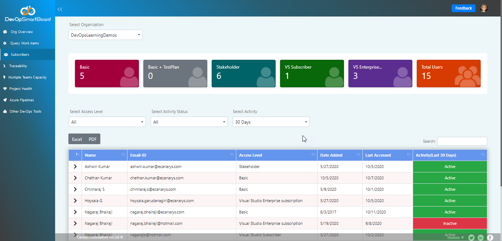502x241 pixels.
Task: Select the VS Subscriber card
Action: tap(312, 73)
